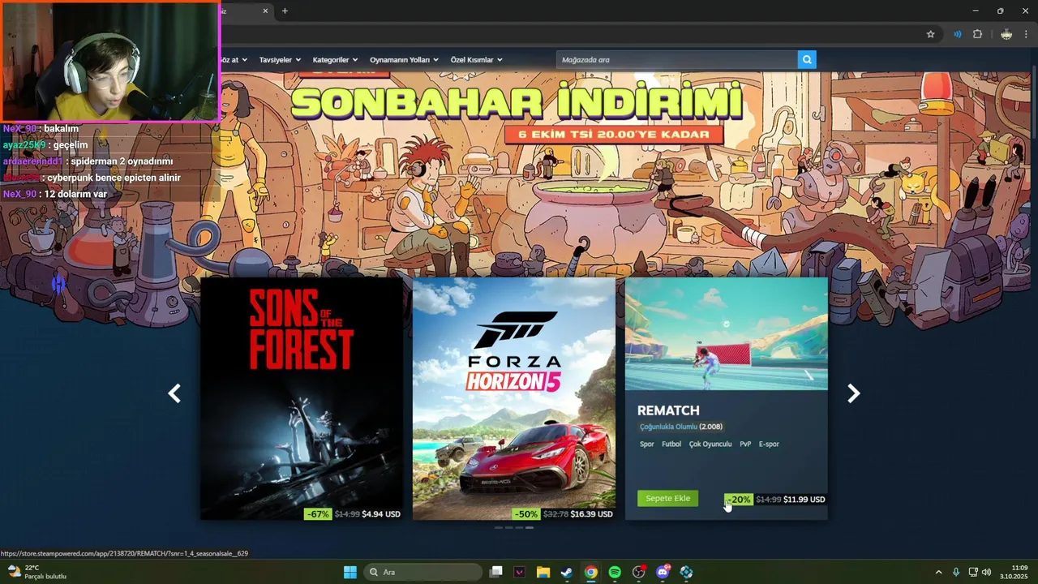Show hidden system tray icons

point(939,572)
